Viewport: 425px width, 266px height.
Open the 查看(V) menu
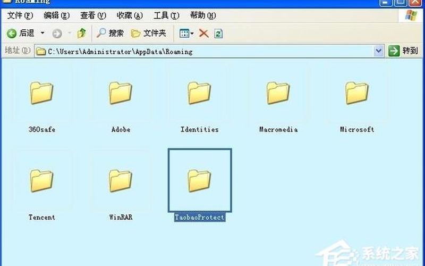coord(93,15)
